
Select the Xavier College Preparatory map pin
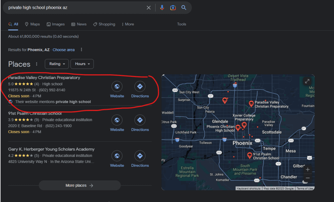point(244,125)
